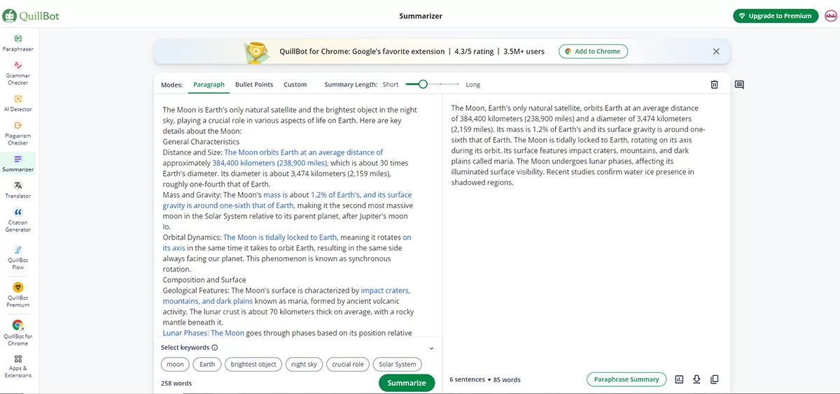Close the QuillBot for Chrome banner
The height and width of the screenshot is (394, 840).
(x=716, y=51)
